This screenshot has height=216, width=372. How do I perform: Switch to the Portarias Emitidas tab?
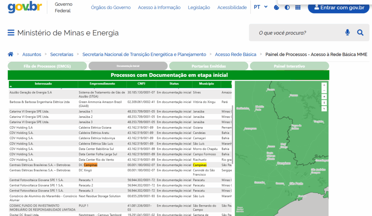point(209,66)
